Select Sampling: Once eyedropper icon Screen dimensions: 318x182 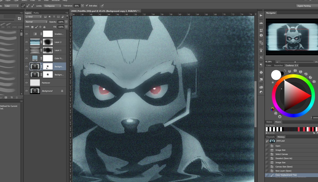(x=28, y=6)
